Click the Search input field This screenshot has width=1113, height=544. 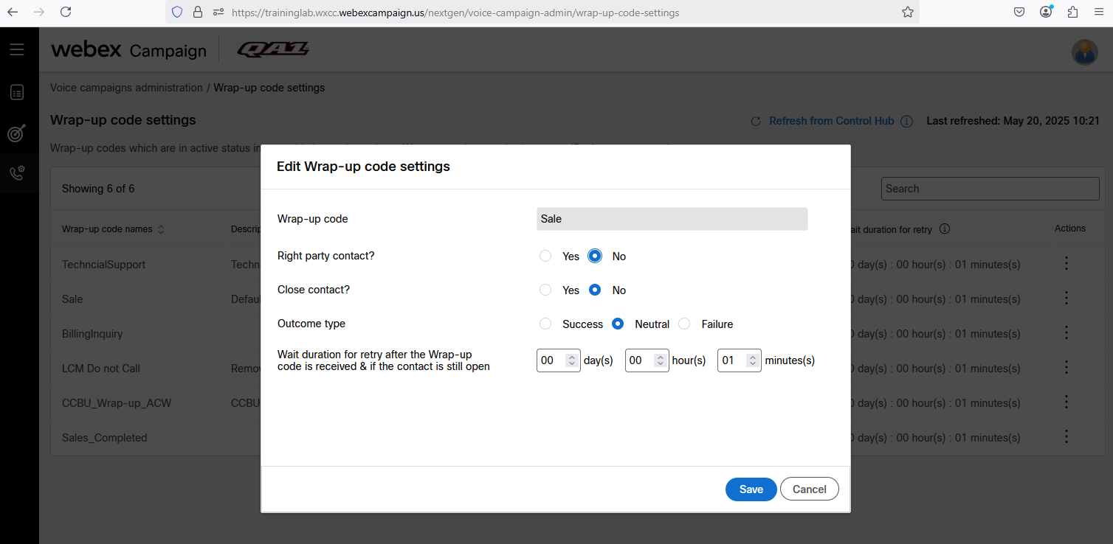click(990, 189)
